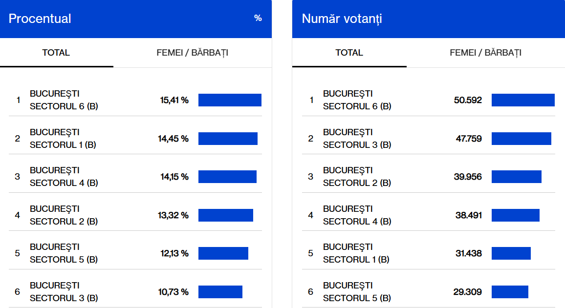Select Sectorul 3 entry with 10,73 %
This screenshot has width=565, height=308.
coord(64,292)
